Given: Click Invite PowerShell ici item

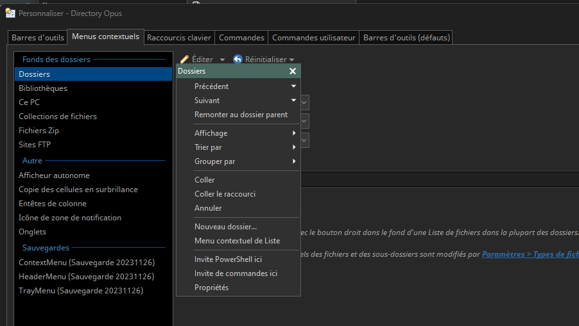Looking at the screenshot, I should (x=239, y=259).
